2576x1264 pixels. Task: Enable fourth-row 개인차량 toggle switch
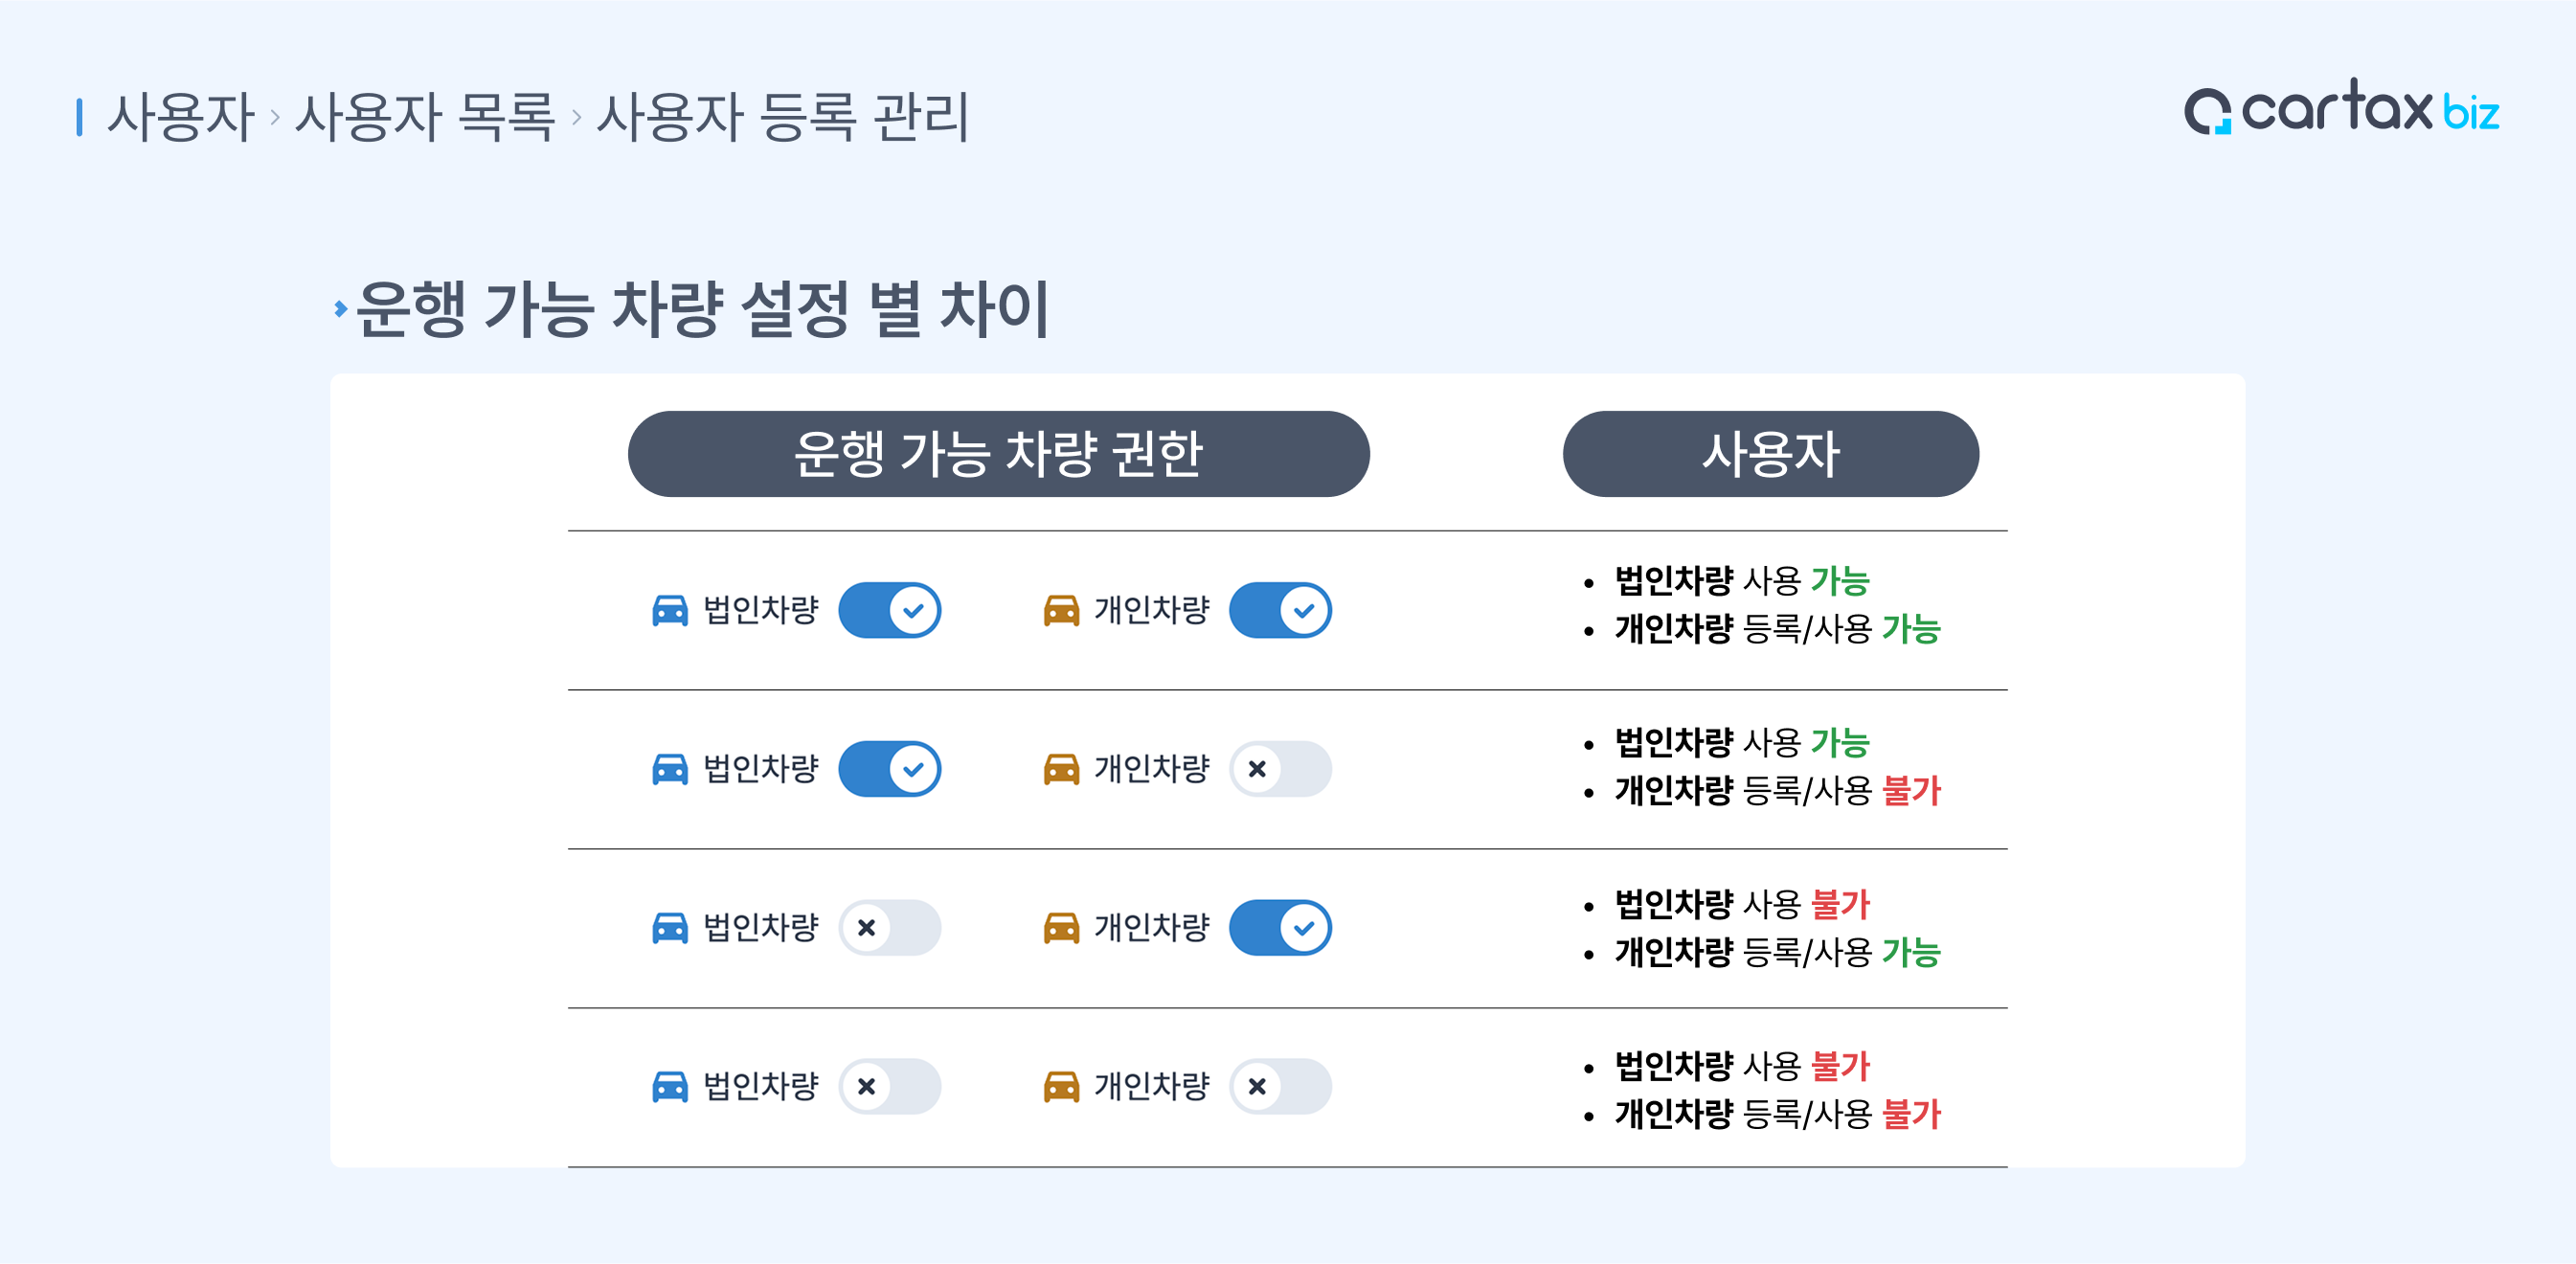(x=1280, y=1086)
